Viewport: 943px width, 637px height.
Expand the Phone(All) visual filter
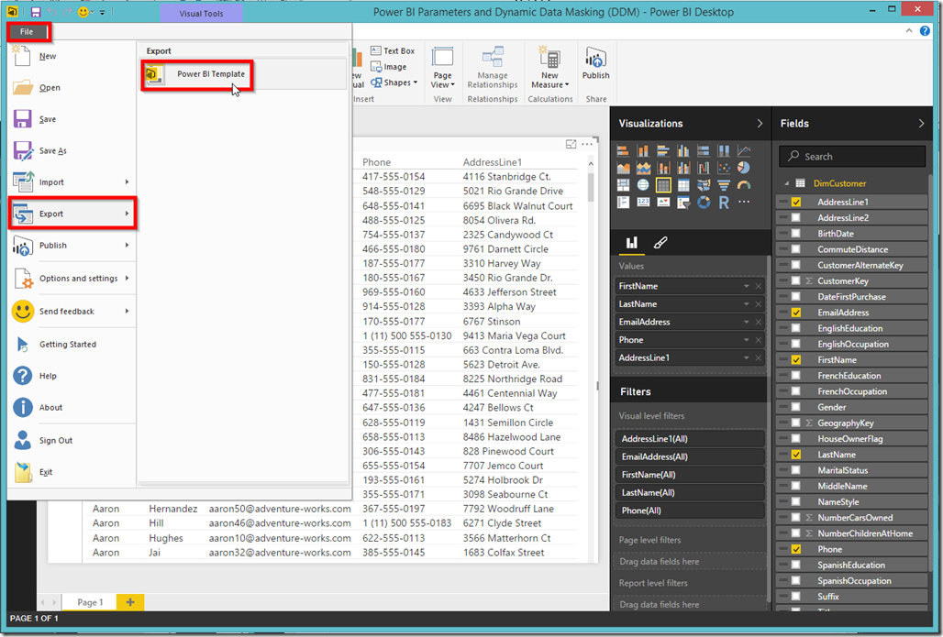[x=690, y=511]
